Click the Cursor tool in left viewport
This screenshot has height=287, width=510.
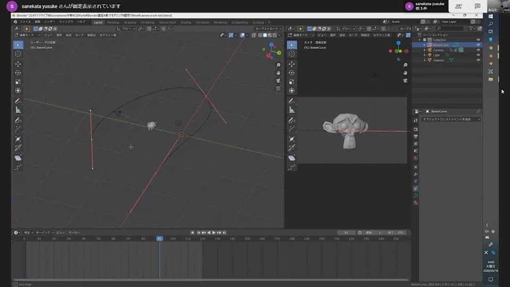pos(18,54)
